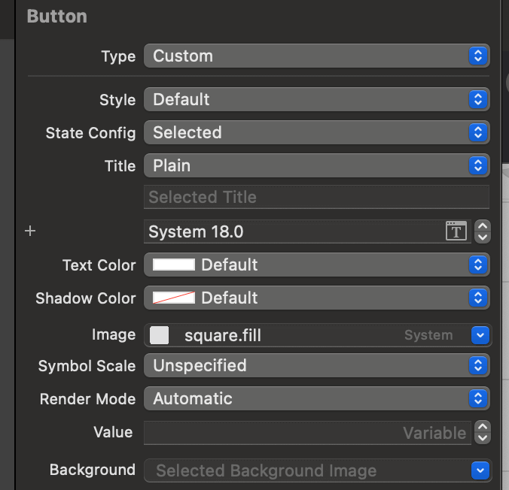Click the white Text Color swatch
Viewport: 509px width, 490px height.
click(174, 265)
